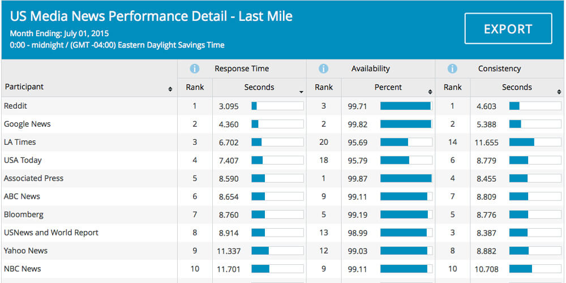
Task: Click USA Today 95.79 availability percent
Action: point(358,161)
